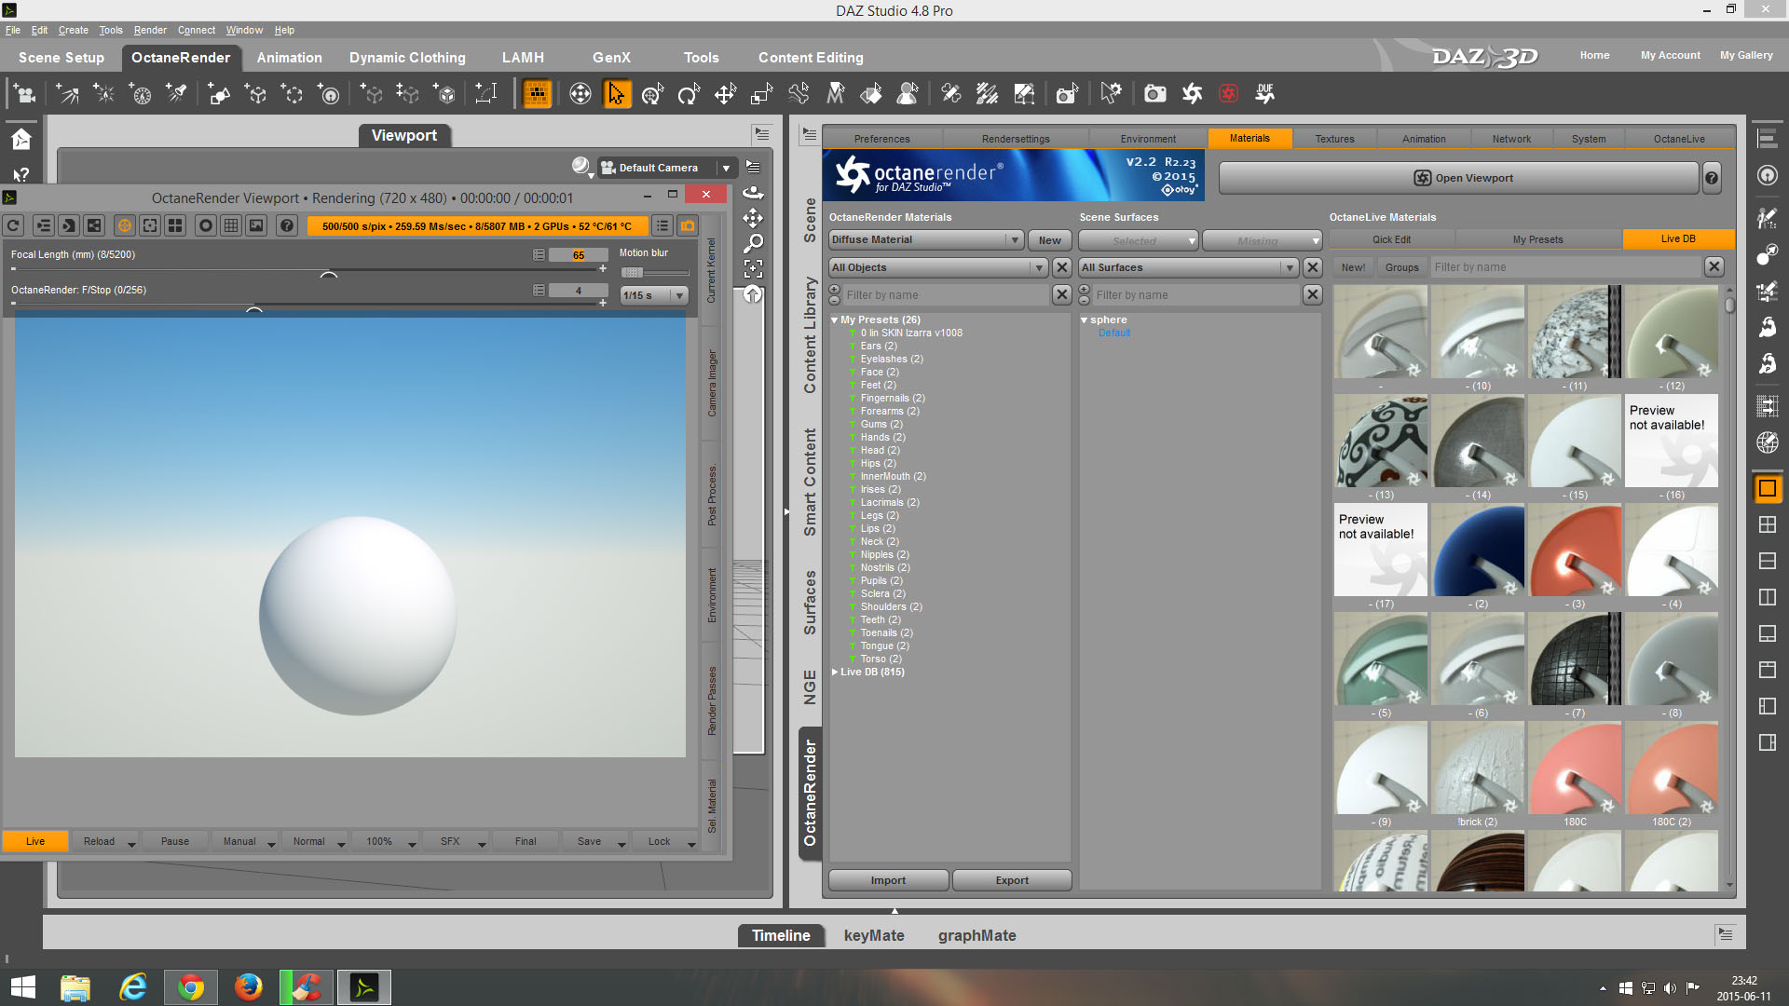
Task: Open the render viewport help icon
Action: pos(287,225)
